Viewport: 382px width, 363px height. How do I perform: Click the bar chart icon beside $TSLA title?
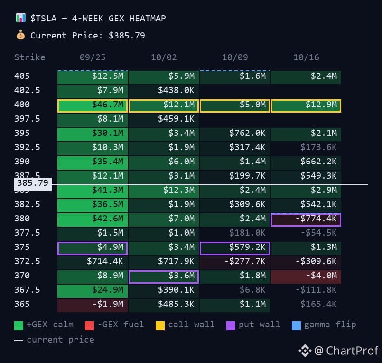tap(21, 18)
